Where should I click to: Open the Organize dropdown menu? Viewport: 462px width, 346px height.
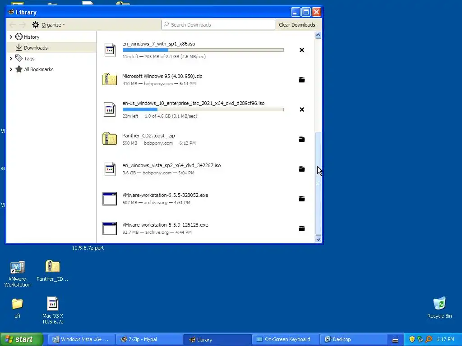(x=49, y=25)
